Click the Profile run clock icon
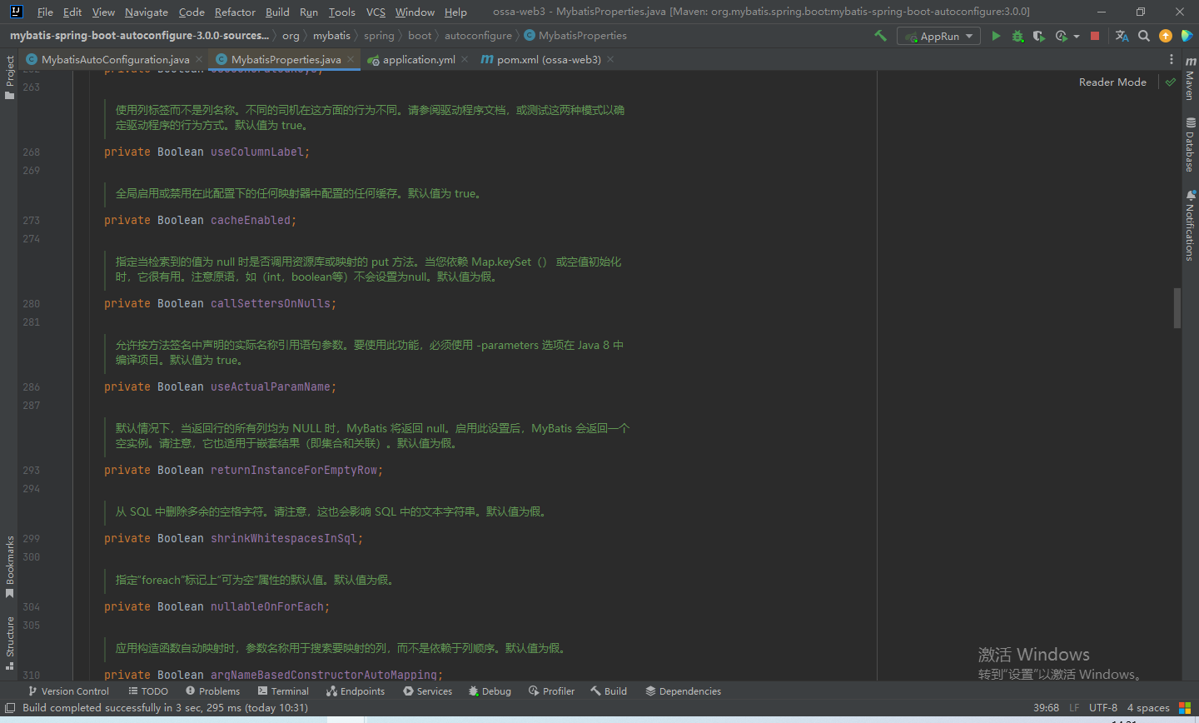Viewport: 1199px width, 723px height. point(1061,36)
